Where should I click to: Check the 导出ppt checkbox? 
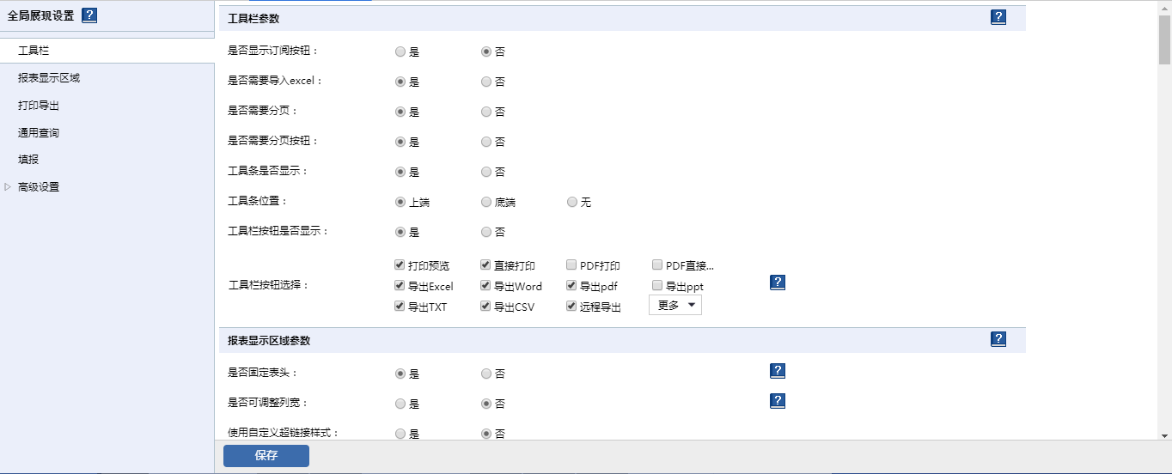coord(657,286)
